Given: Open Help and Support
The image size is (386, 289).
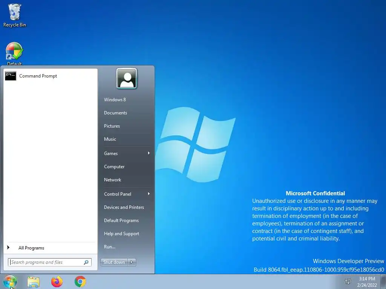Looking at the screenshot, I should (122, 234).
